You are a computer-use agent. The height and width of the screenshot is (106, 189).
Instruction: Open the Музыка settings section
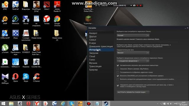pyautogui.click(x=93, y=63)
